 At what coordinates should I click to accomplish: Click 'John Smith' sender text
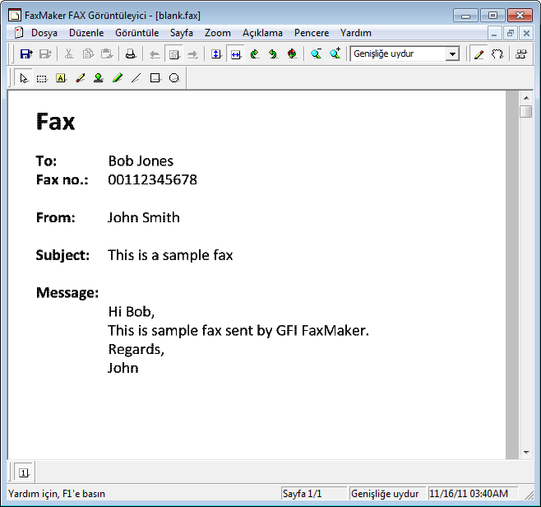(144, 217)
